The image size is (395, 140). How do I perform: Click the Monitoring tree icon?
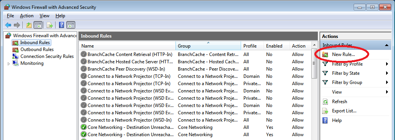coord(15,63)
